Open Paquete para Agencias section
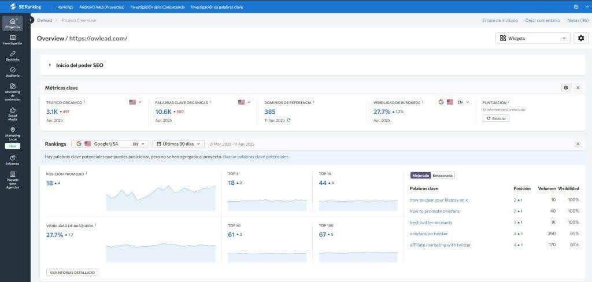 [13, 180]
